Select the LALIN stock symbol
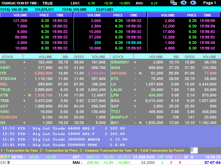 point(116,90)
